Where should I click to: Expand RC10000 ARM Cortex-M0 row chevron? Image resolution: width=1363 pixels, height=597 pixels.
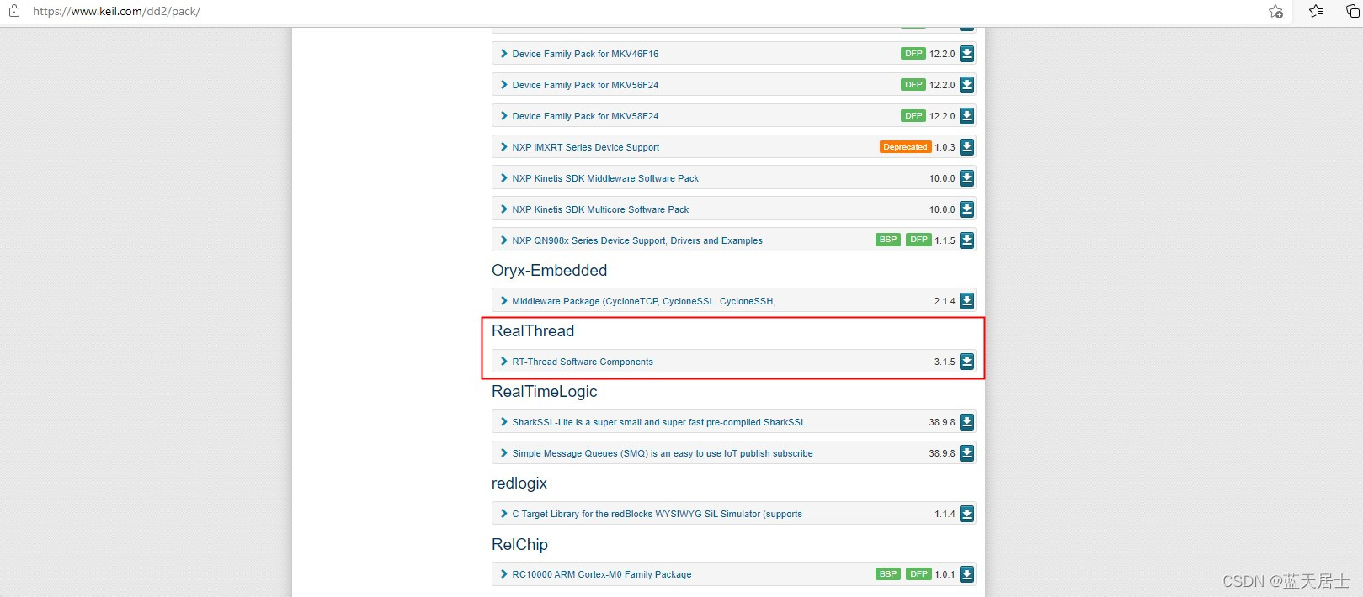[503, 574]
